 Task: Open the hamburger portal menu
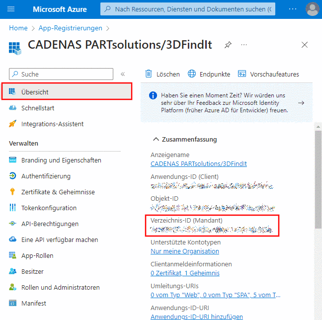pos(11,9)
